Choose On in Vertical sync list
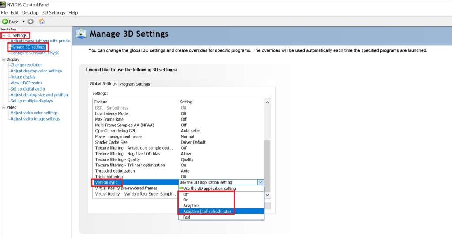 point(221,200)
